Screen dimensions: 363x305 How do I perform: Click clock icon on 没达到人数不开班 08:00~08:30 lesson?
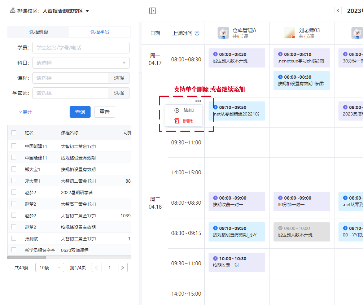click(215, 54)
